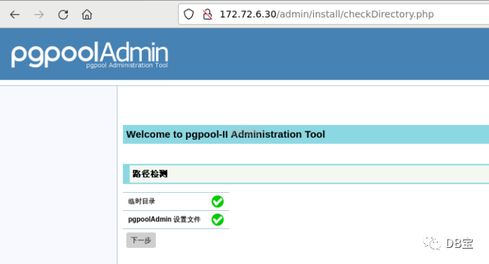Screen dimensions: 489x264
Task: Click the Welcome to pgpool-II Administration Tool heading
Action: click(x=226, y=134)
